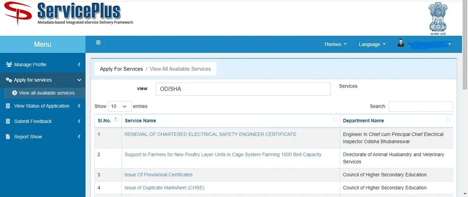This screenshot has width=468, height=197.
Task: Open Issue of Duplicate Marksheet (CHSE) link
Action: (x=164, y=188)
